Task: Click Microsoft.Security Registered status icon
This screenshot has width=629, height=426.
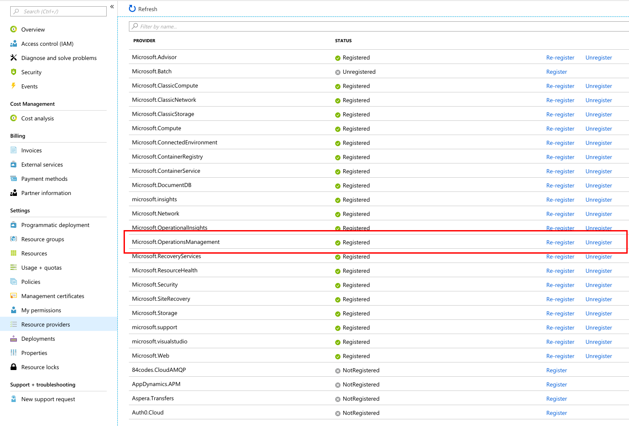Action: pos(338,285)
